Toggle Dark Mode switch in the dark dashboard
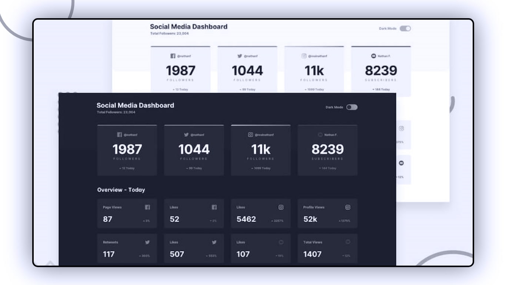The height and width of the screenshot is (285, 506). click(352, 107)
